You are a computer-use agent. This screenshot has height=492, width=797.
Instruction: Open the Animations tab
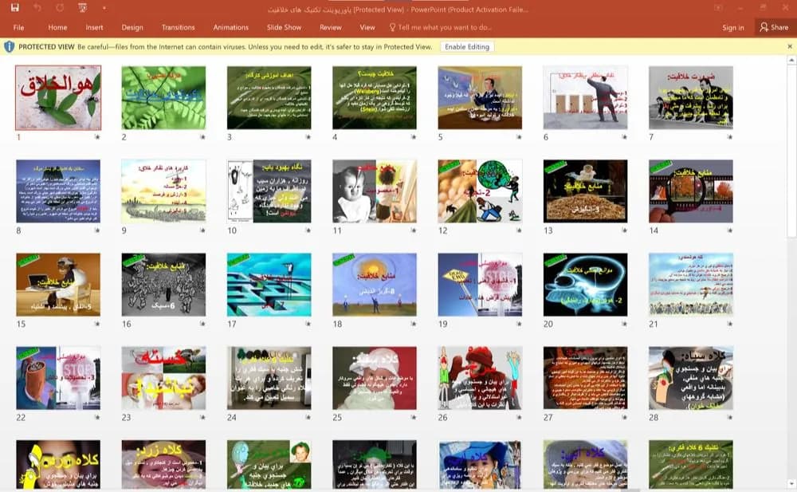point(231,27)
